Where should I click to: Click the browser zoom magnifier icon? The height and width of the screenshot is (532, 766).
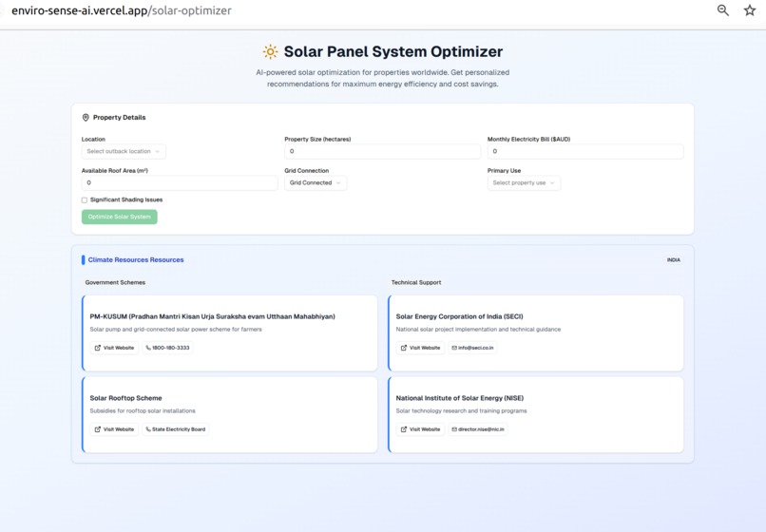[723, 10]
